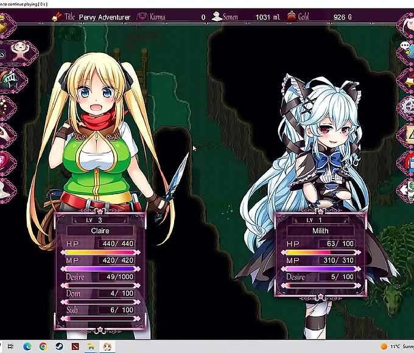Select the gold star menu icon

coord(407,80)
